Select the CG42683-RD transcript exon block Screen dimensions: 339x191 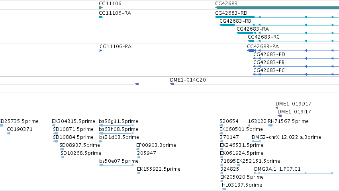coord(235,17)
